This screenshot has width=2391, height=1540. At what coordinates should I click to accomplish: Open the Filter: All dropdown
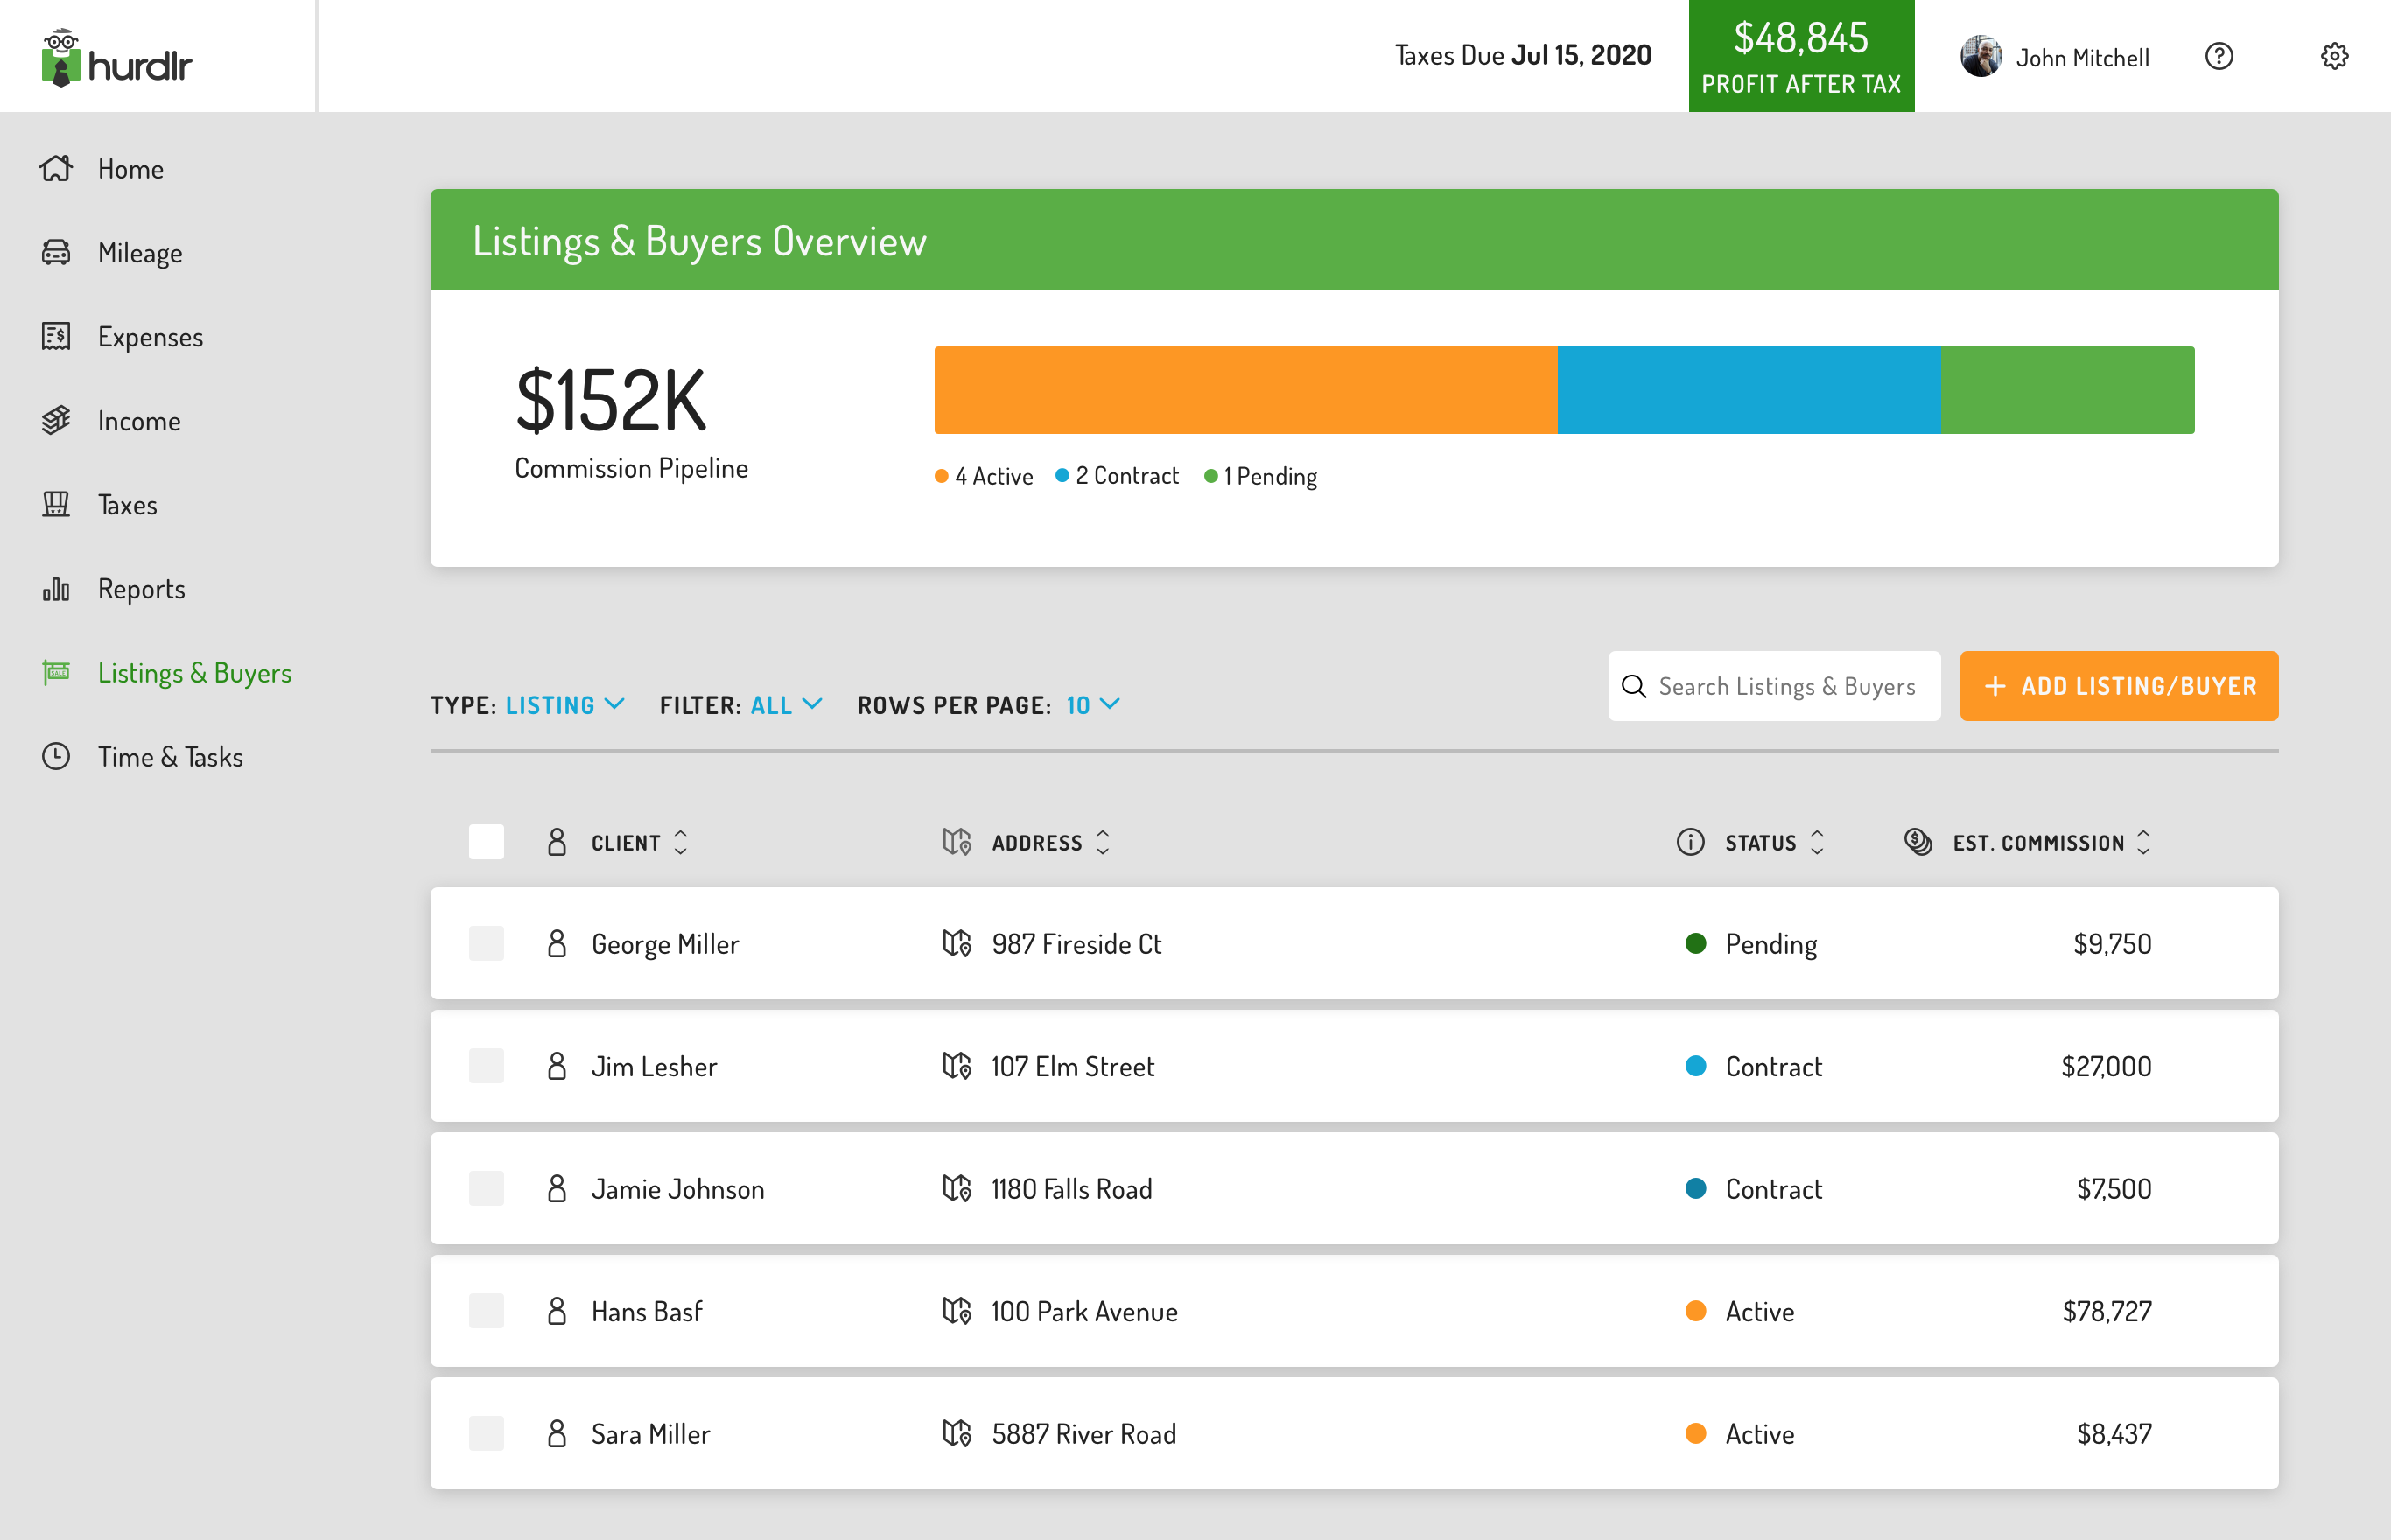tap(785, 705)
